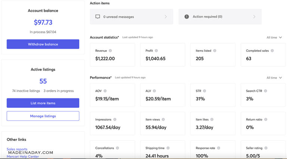The image size is (287, 159).
Task: Open the Performance All time dropdown
Action: tap(274, 78)
